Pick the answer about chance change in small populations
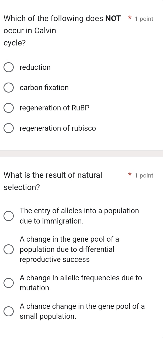The width and height of the screenshot is (163, 338). 82,311
